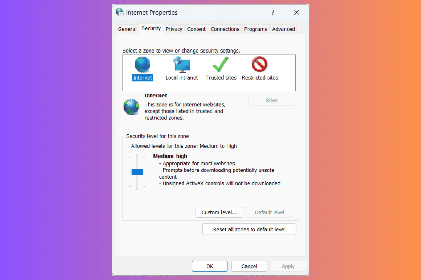
Task: Click 'Select a zone to view' instruction
Action: click(x=181, y=51)
